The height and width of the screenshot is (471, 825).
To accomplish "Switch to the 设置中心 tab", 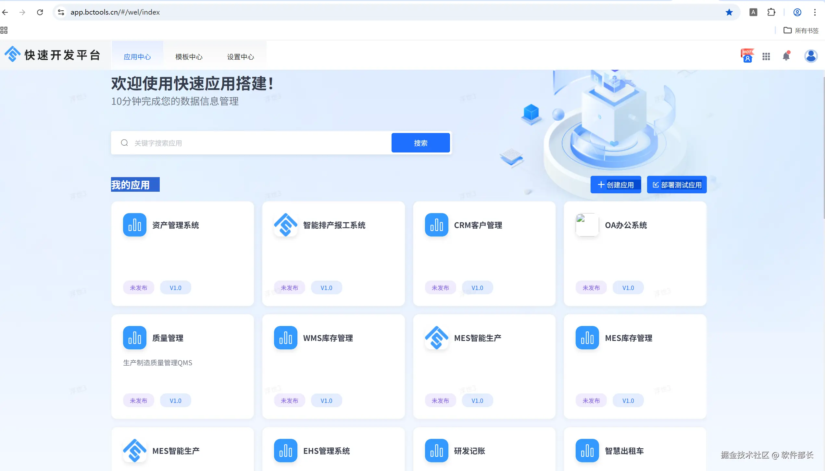I will pyautogui.click(x=240, y=57).
